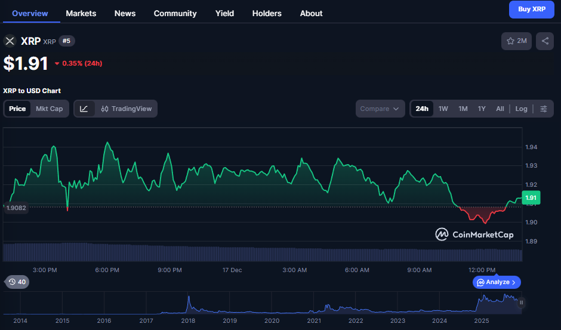Click the #5 rank badge
Viewport: 561px width, 330px height.
pyautogui.click(x=67, y=41)
